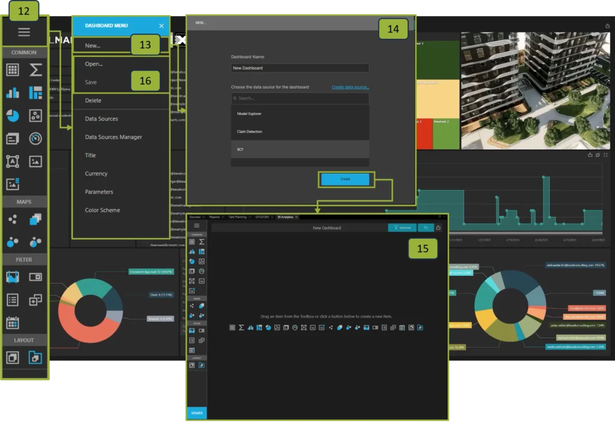Collapse the FILTER section in the toolbox
This screenshot has height=431, width=615.
[24, 259]
